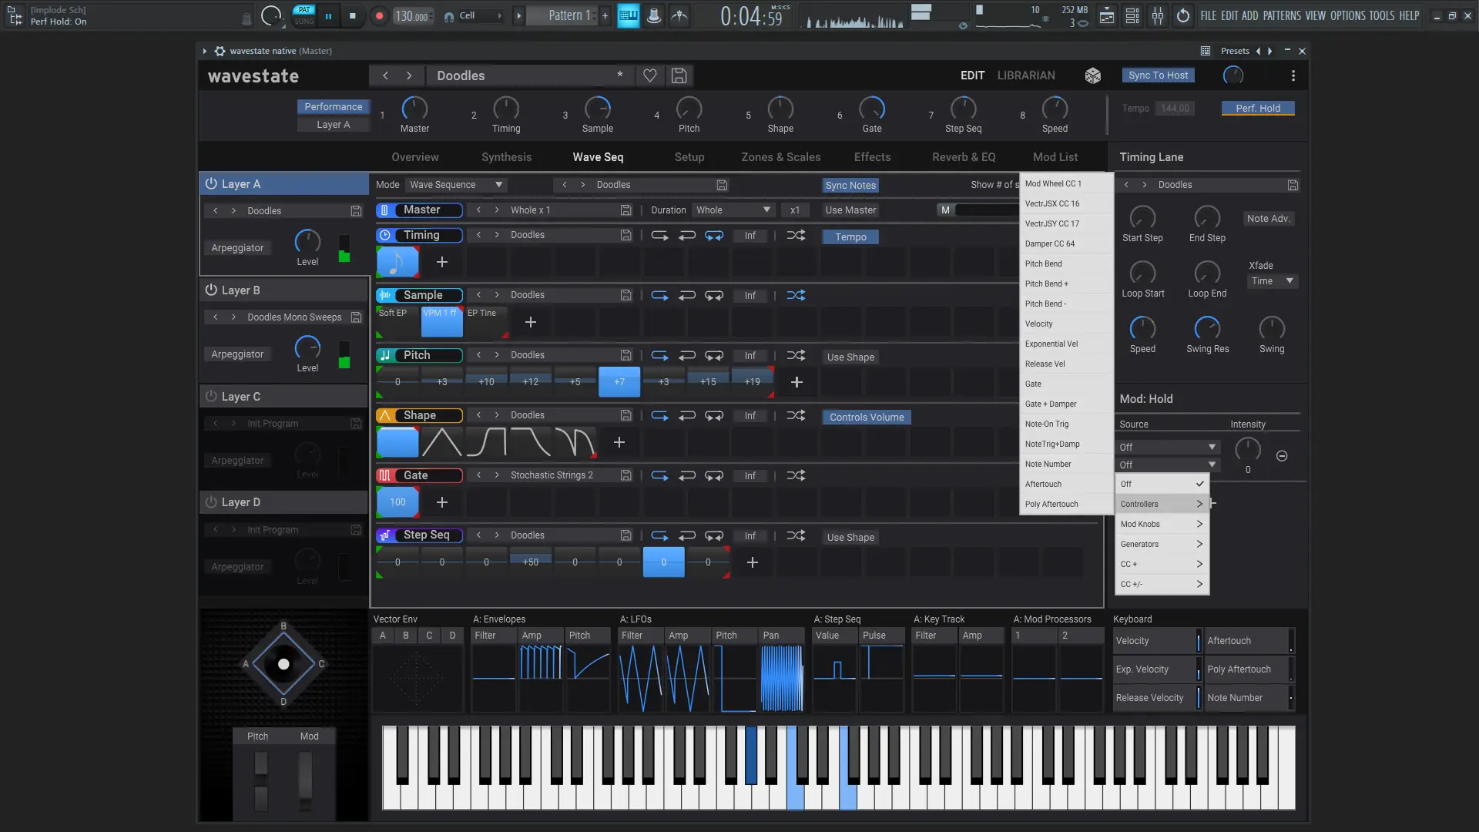Enable Layer C power button
Image resolution: width=1479 pixels, height=832 pixels.
(211, 397)
